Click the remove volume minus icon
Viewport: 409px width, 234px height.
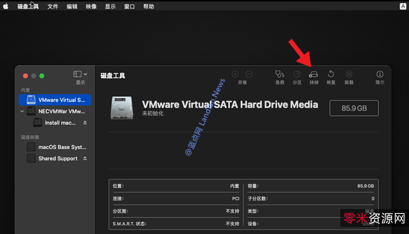[x=249, y=74]
